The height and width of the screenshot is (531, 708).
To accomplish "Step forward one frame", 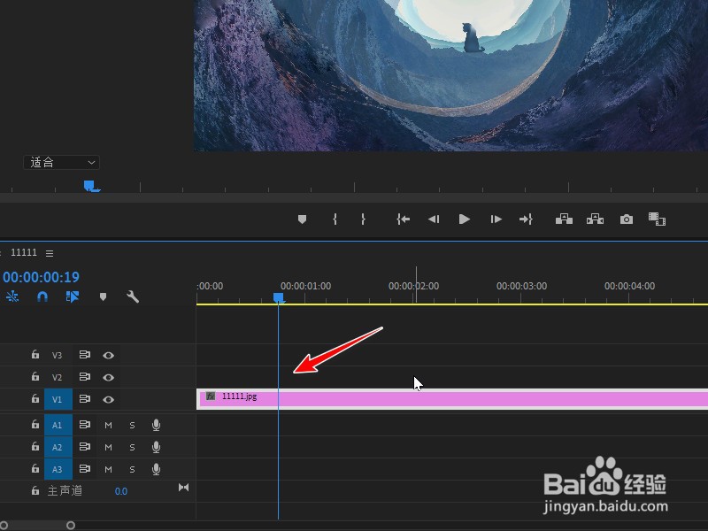I will [x=496, y=219].
